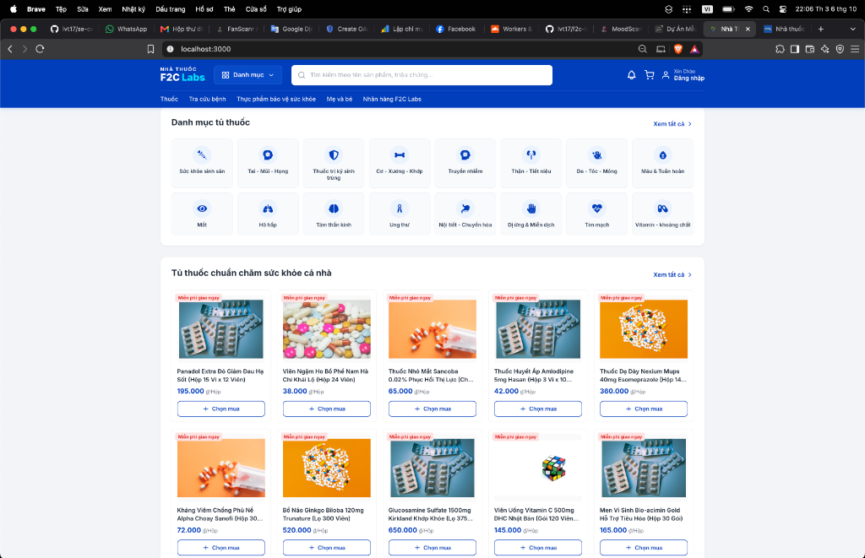Select the Máu & Tuần hoàn category icon

[662, 155]
